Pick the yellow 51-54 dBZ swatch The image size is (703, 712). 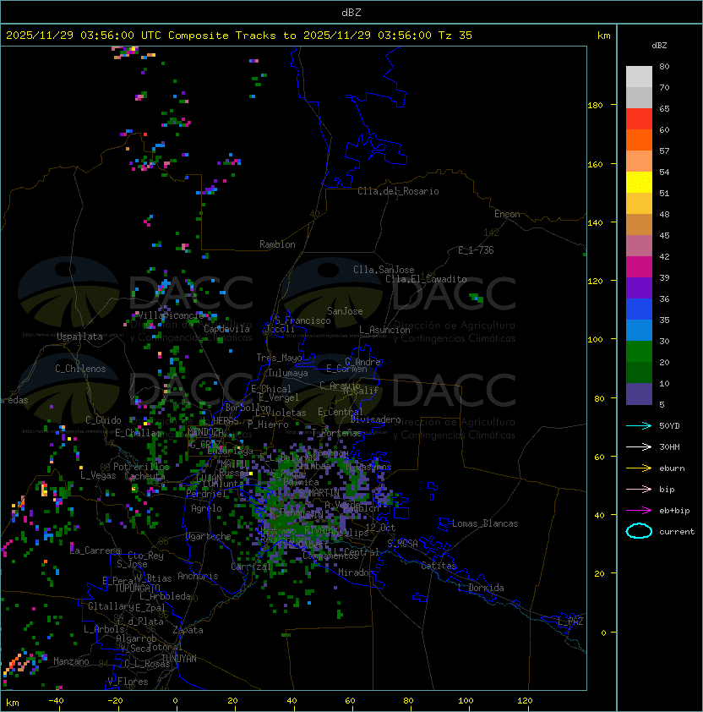639,183
